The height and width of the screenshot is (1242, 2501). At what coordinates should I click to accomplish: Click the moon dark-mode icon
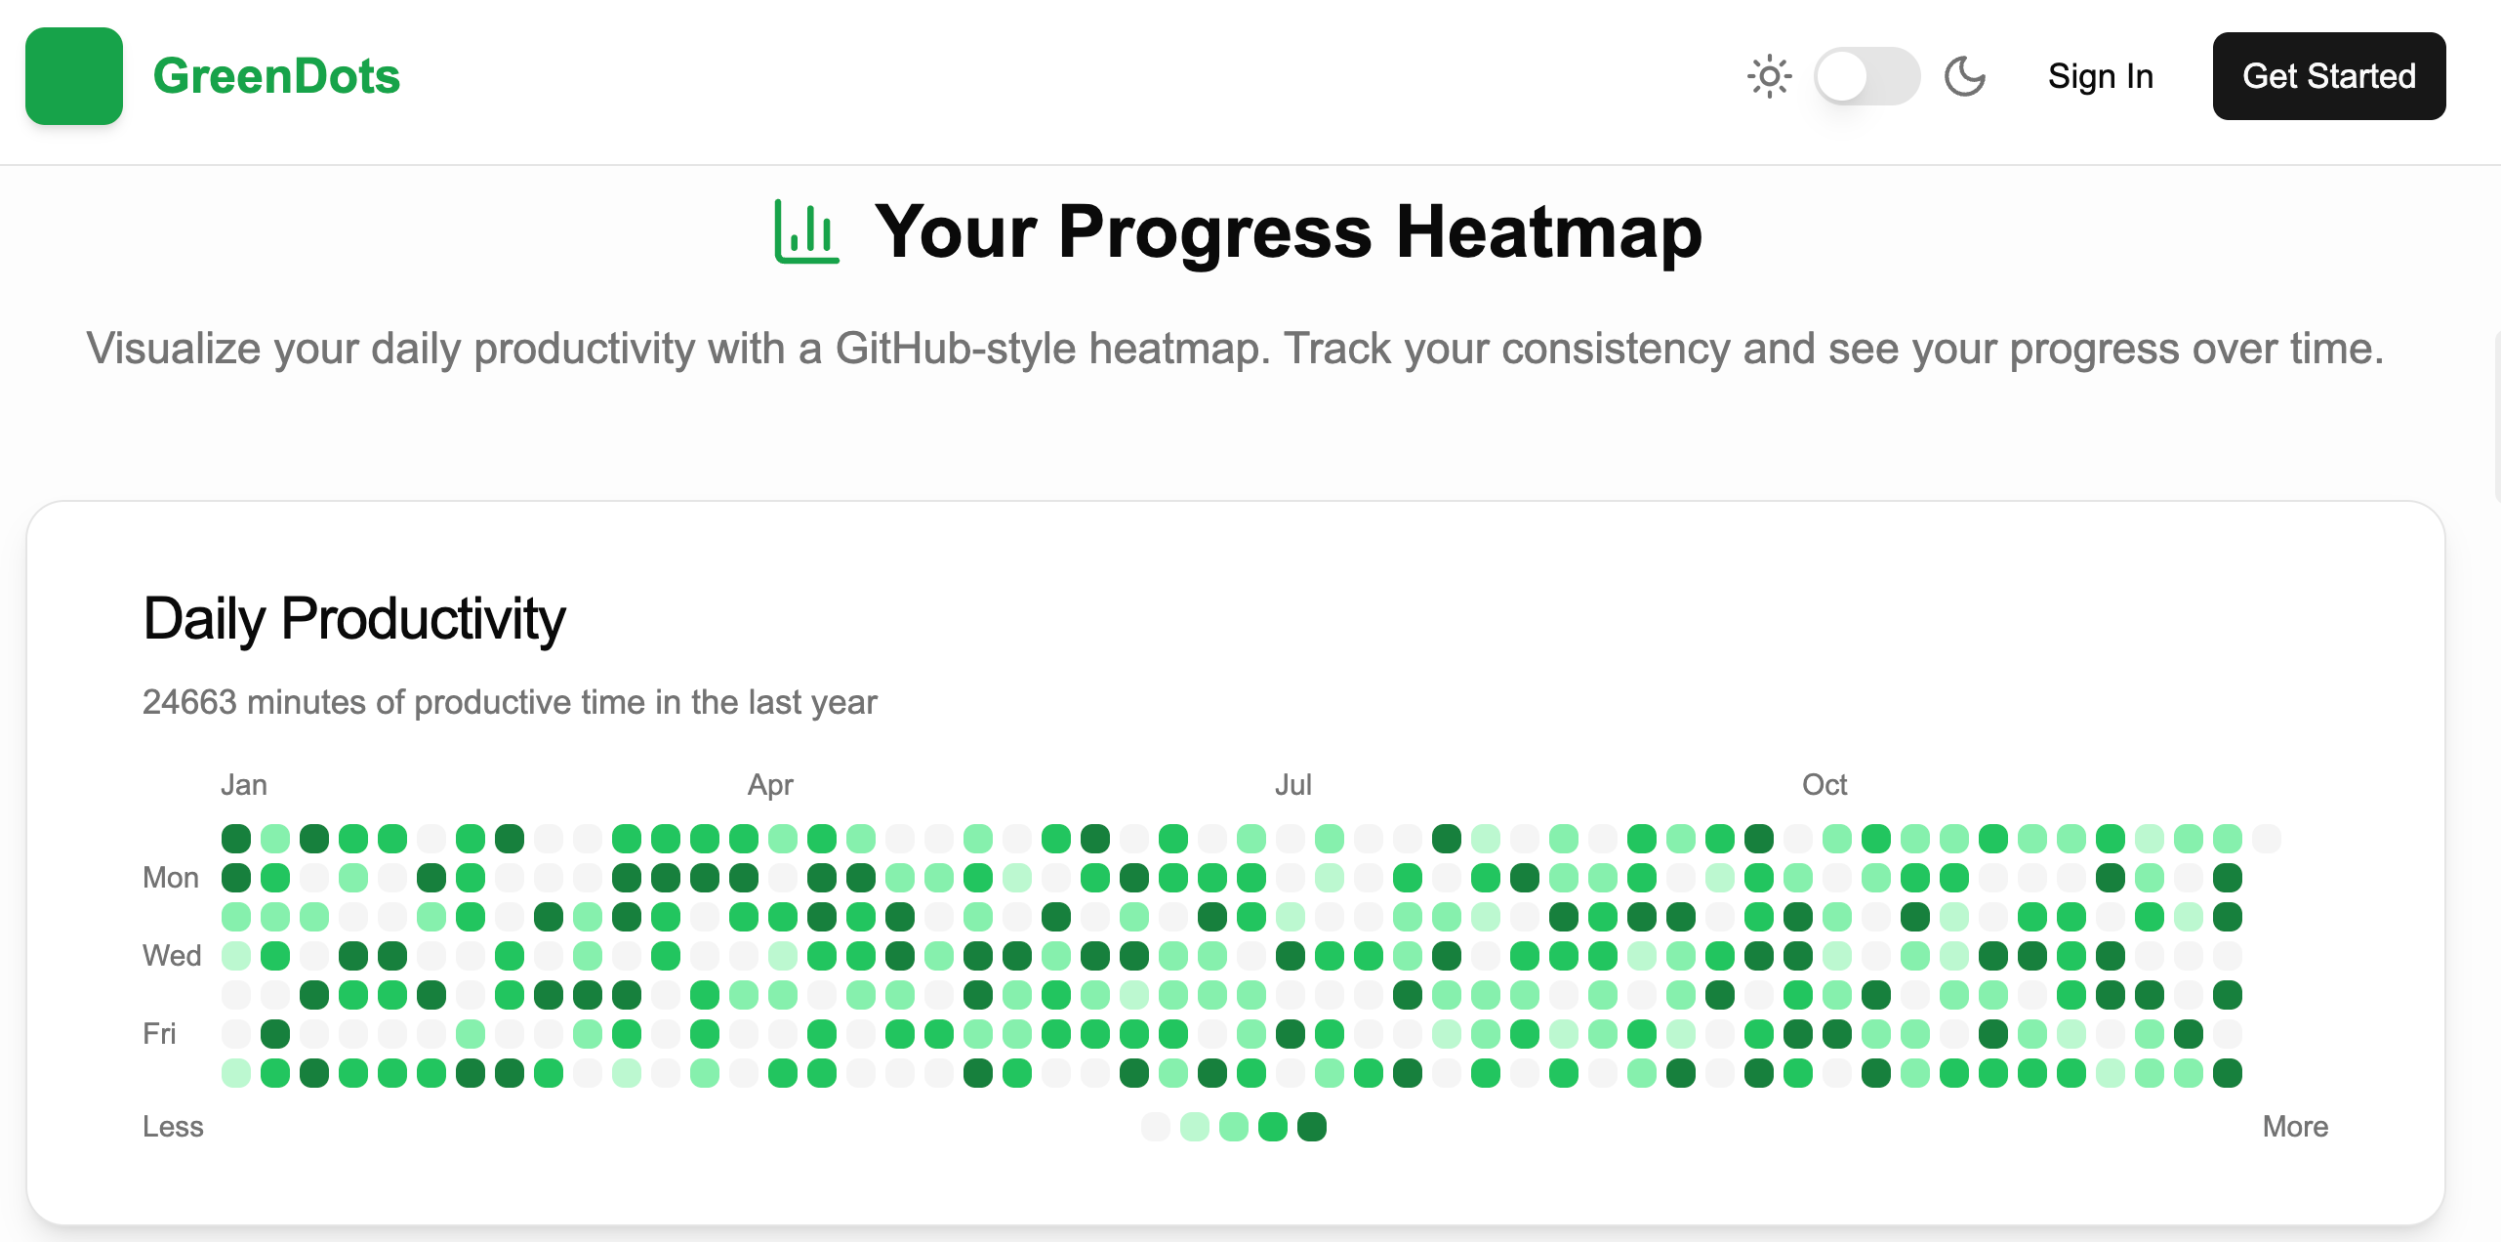[1964, 76]
